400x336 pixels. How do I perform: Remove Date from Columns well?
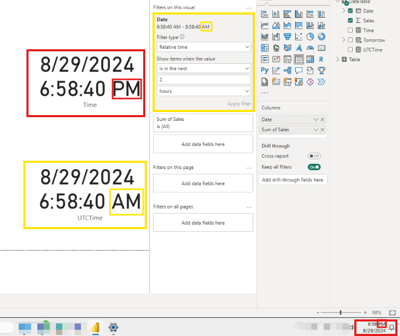tap(323, 120)
